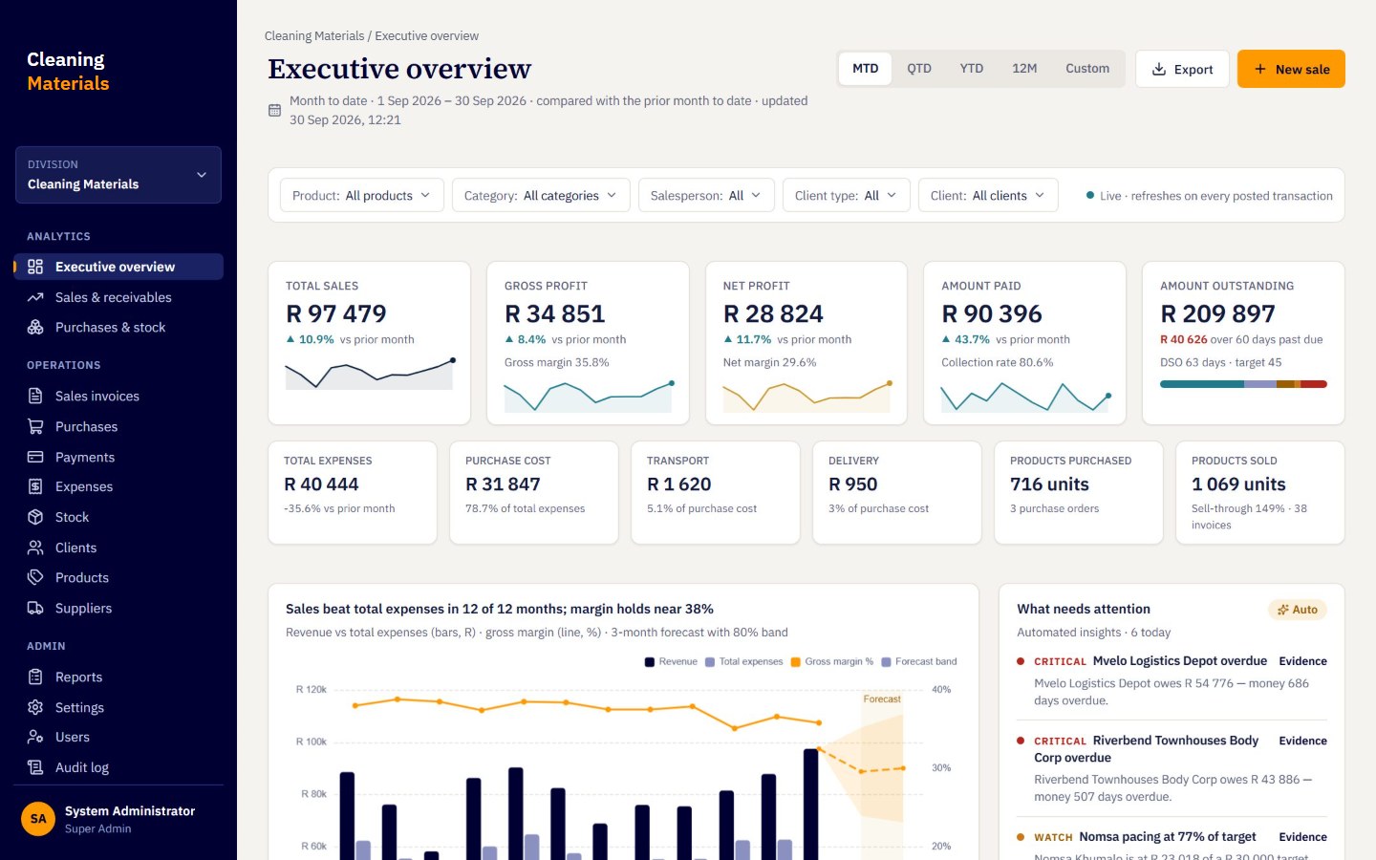Click the Total Sales sparkline chart

(369, 374)
